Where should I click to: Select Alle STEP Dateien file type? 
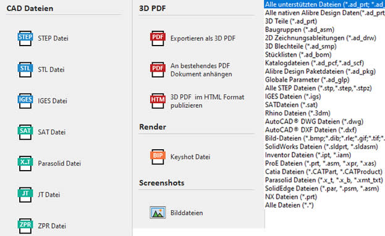318,88
